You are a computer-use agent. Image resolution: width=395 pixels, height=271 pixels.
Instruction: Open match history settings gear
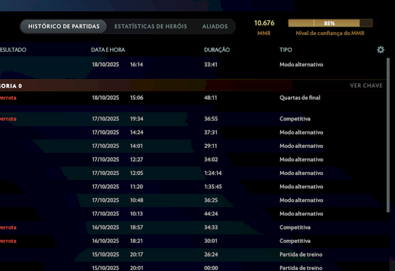tap(380, 50)
